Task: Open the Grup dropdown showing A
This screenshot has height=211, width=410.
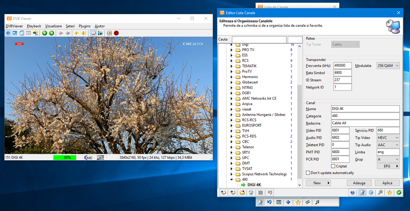Action: (x=388, y=159)
